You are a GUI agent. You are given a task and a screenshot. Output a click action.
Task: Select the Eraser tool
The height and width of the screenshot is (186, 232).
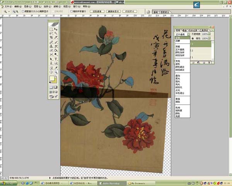pos(51,50)
